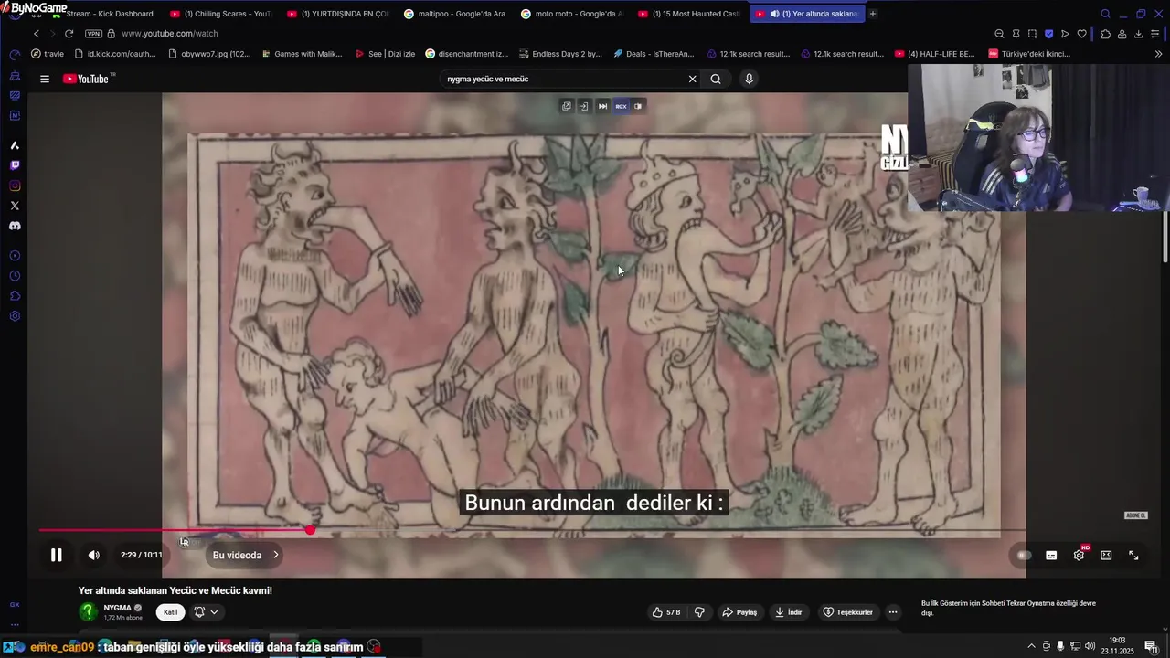Toggle subtitles in the video player
1170x658 pixels.
(x=1051, y=555)
